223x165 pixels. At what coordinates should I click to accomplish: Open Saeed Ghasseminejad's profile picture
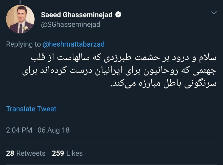20,19
